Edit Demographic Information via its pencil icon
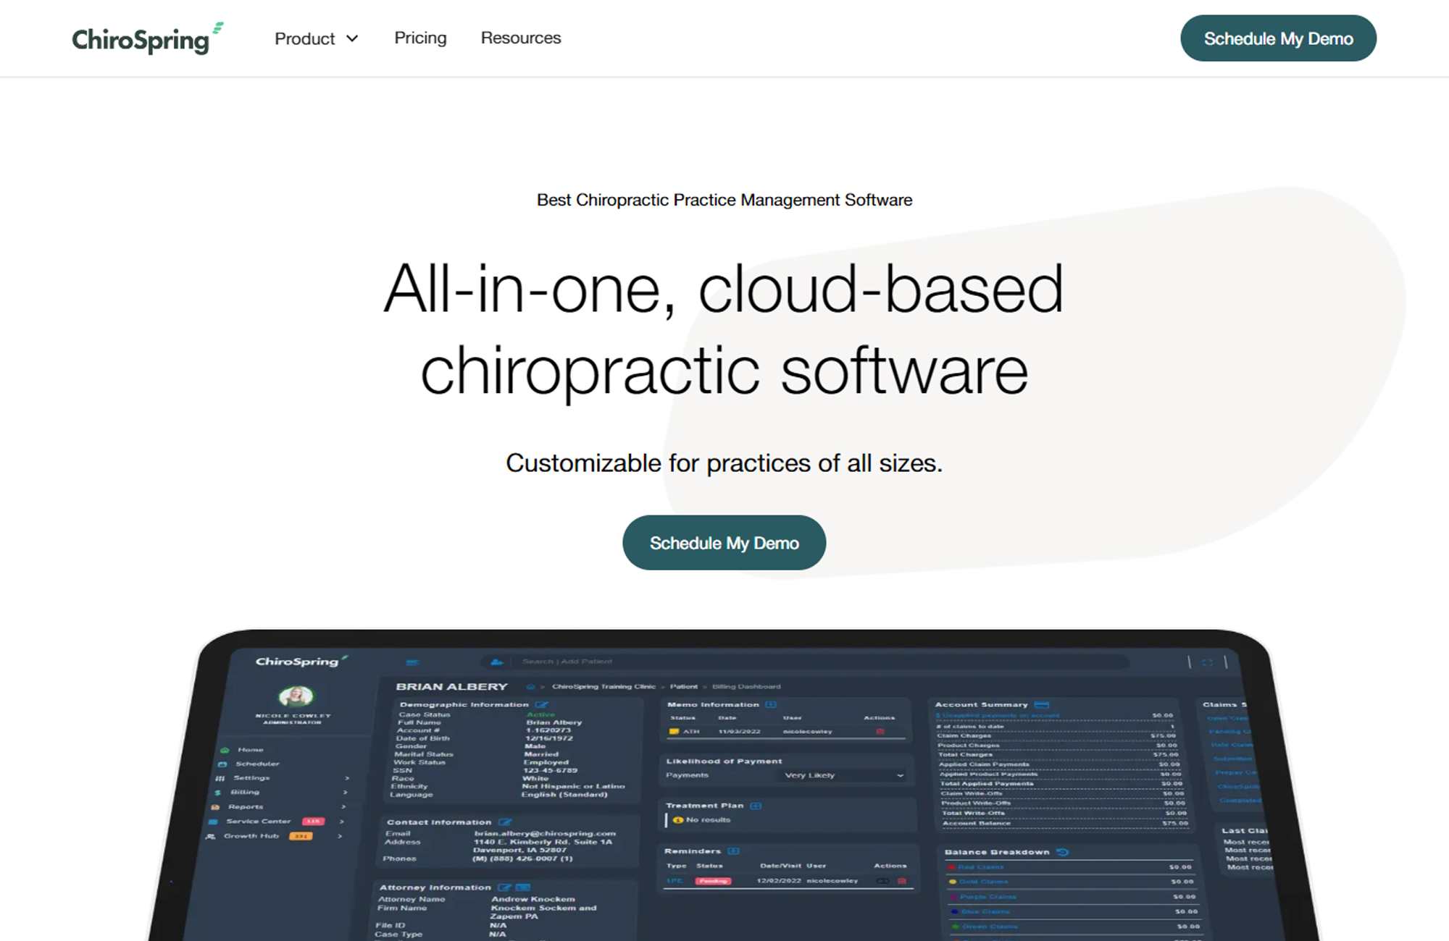The width and height of the screenshot is (1449, 941). 542,704
